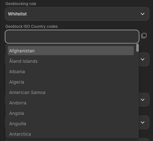Click the chevron arrow on Whitelist dropdown

click(143, 14)
